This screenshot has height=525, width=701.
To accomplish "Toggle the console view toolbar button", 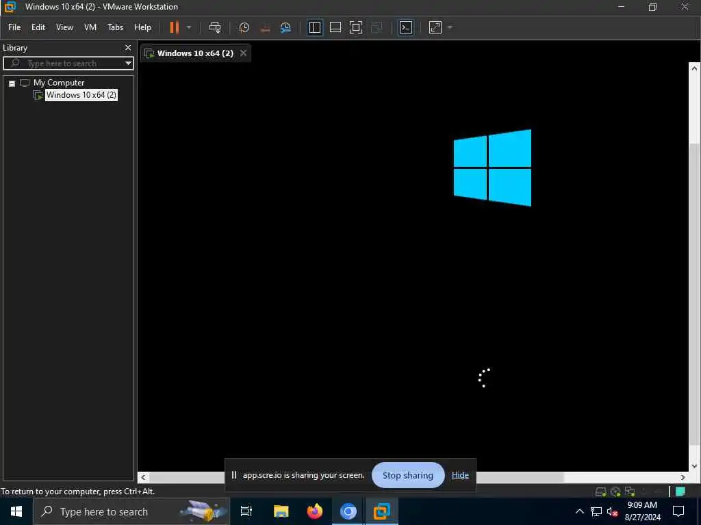I will pos(405,27).
